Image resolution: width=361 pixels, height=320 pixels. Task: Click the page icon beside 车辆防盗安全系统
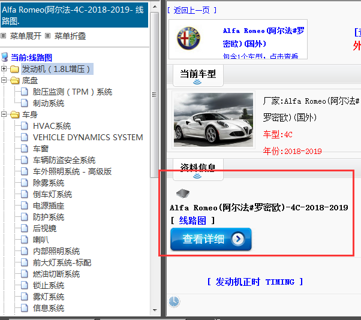click(x=25, y=160)
